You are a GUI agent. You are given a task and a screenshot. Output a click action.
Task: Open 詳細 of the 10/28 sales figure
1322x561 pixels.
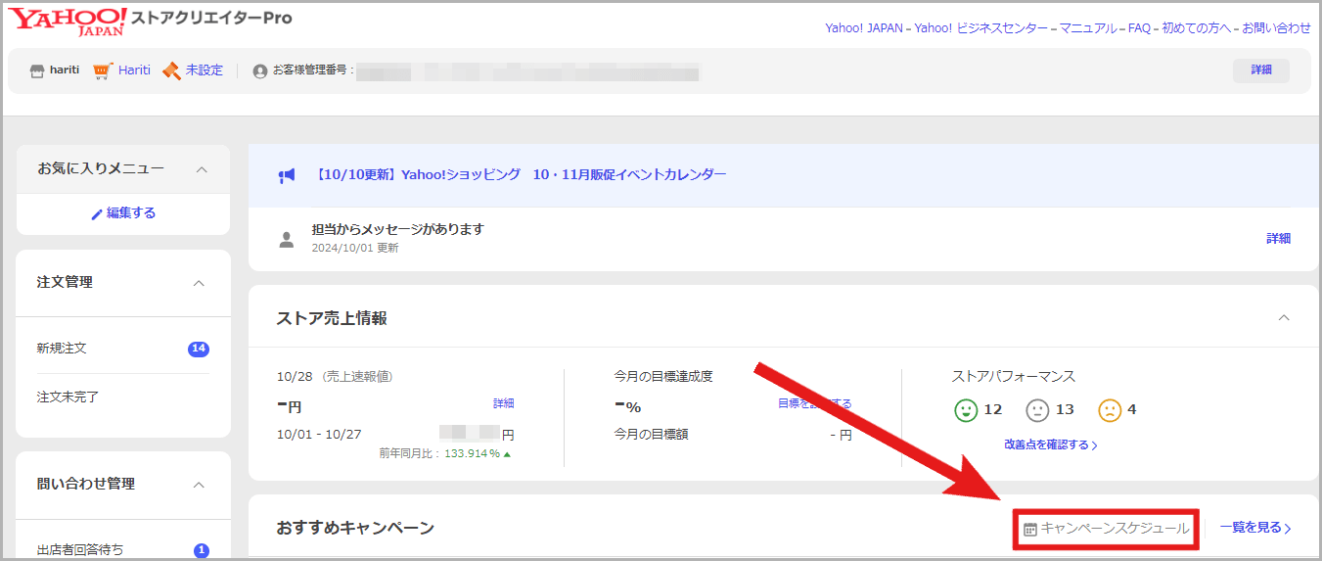pos(503,403)
